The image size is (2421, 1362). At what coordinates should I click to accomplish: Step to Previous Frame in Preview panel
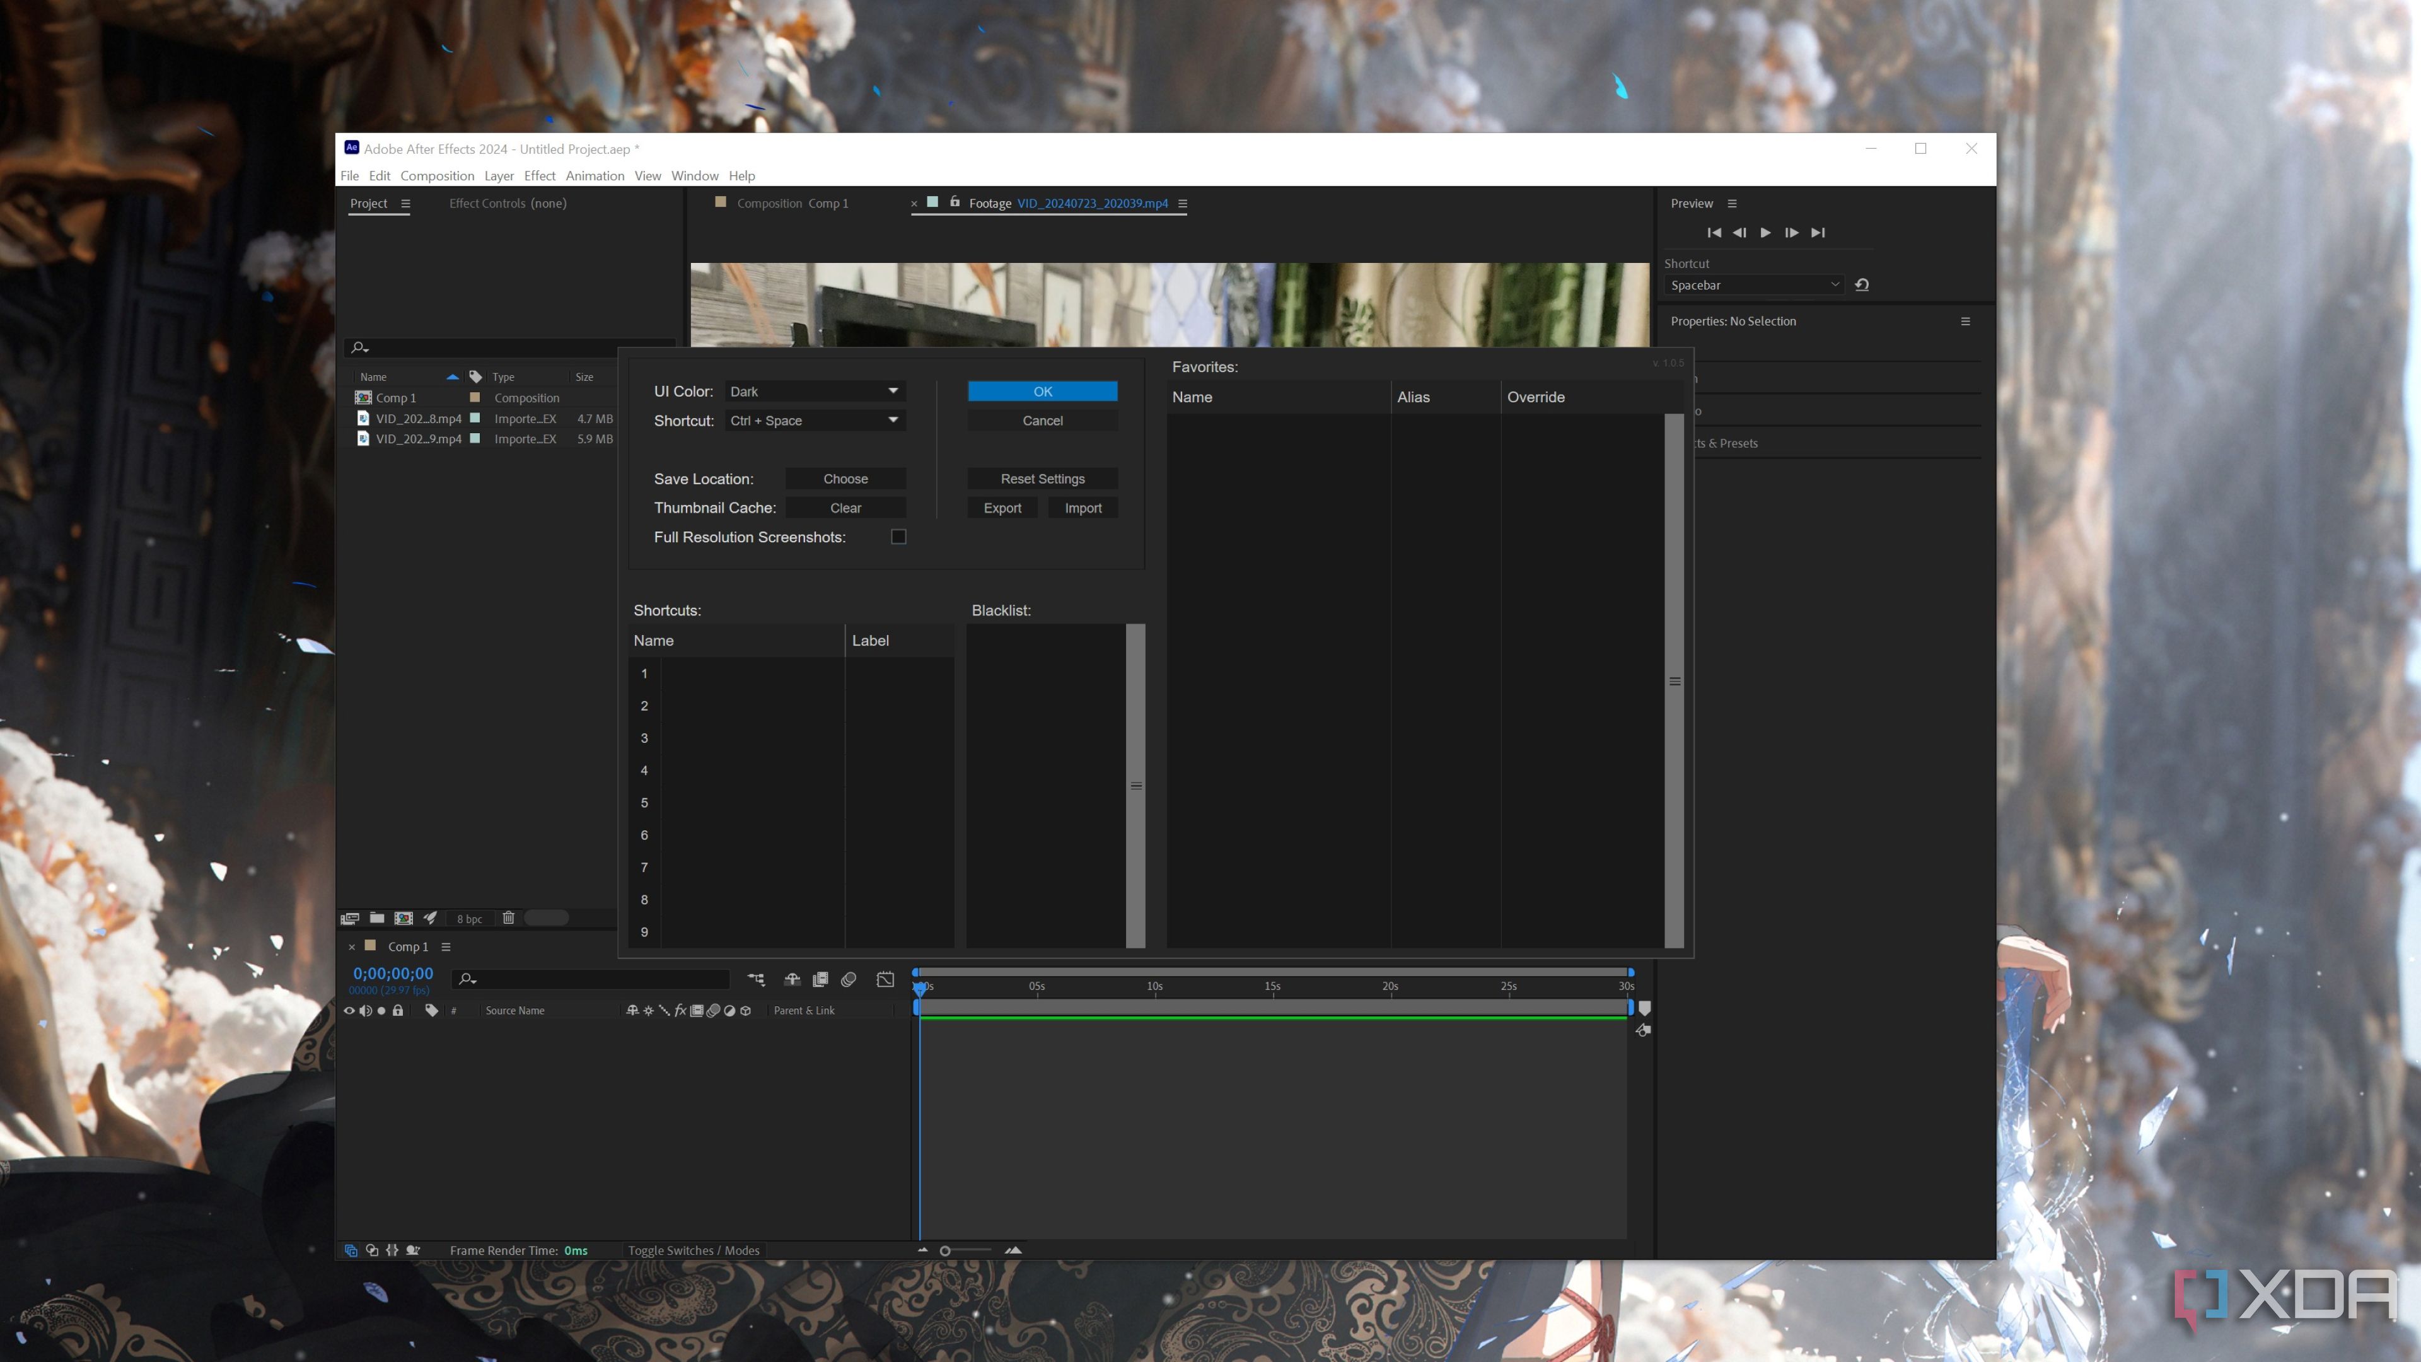(x=1739, y=232)
